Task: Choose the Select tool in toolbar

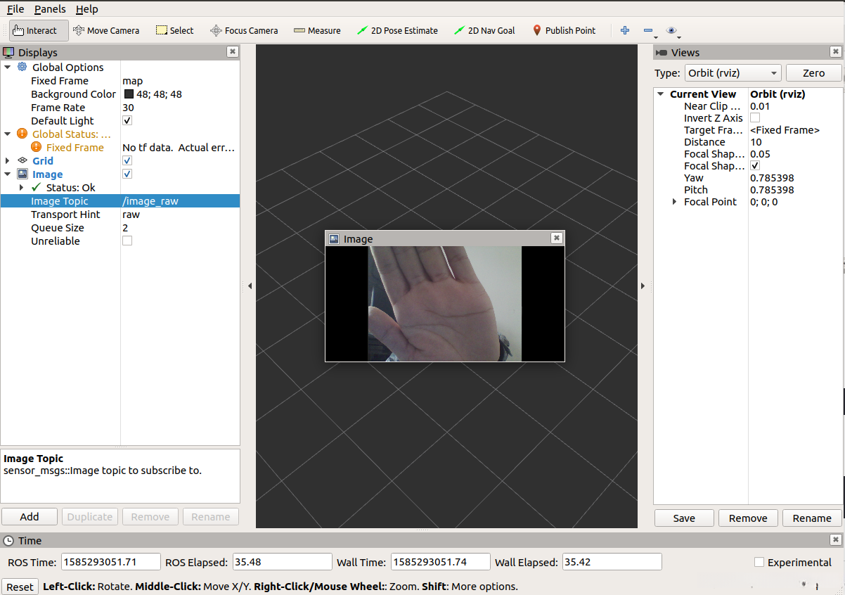Action: pos(174,30)
